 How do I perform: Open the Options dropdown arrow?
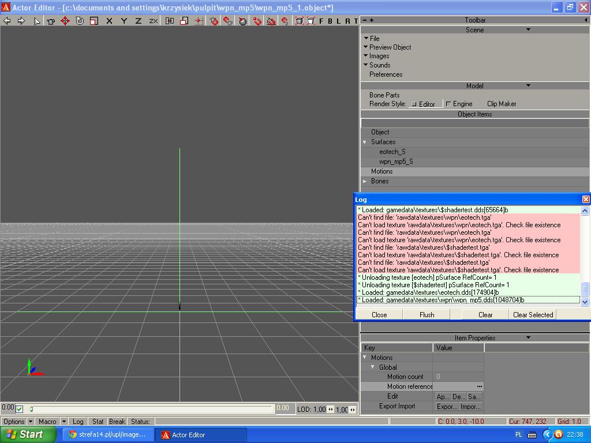point(31,422)
